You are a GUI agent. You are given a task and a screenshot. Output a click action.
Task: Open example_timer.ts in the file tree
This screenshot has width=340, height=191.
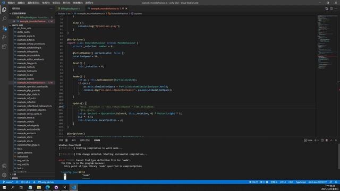pyautogui.click(x=25, y=118)
